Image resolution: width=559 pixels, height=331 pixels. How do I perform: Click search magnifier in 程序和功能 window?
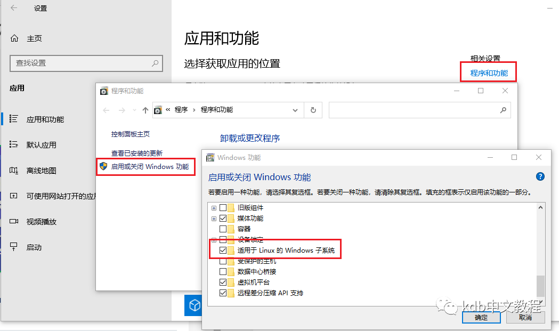tap(503, 110)
